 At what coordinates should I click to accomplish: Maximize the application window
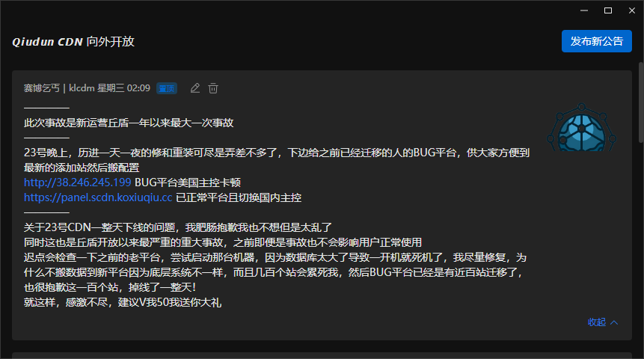(607, 10)
